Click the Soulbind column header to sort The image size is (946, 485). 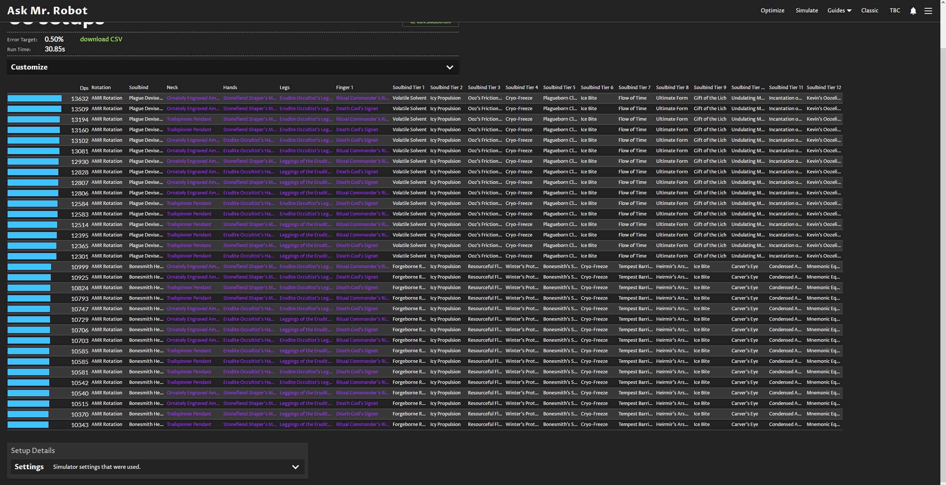click(139, 87)
